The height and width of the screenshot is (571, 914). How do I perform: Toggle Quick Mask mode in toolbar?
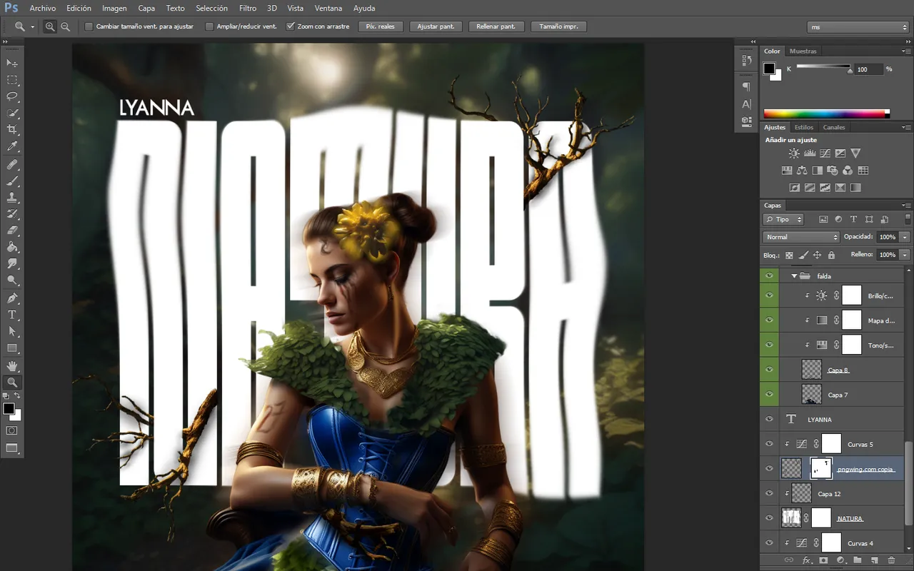tap(12, 430)
